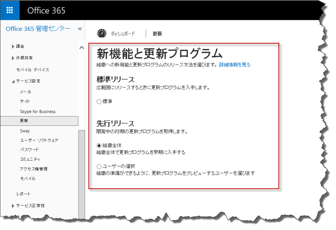Click the sidebar vertical scrollbar thumb

pyautogui.click(x=81, y=174)
